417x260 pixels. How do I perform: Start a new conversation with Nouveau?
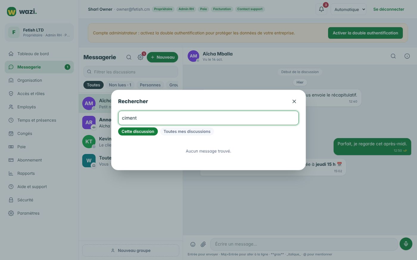point(162,57)
